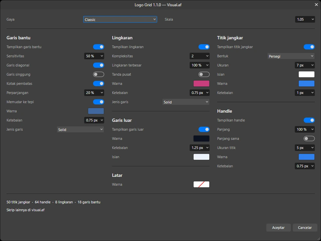The width and height of the screenshot is (321, 241).
Task: Open the Kompleksitas dropdown
Action: [x=199, y=56]
